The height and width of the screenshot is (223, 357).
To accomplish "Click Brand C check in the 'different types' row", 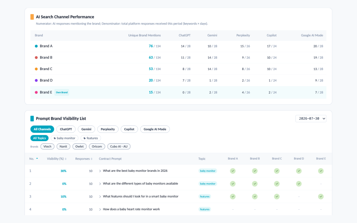I will pos(277,183).
